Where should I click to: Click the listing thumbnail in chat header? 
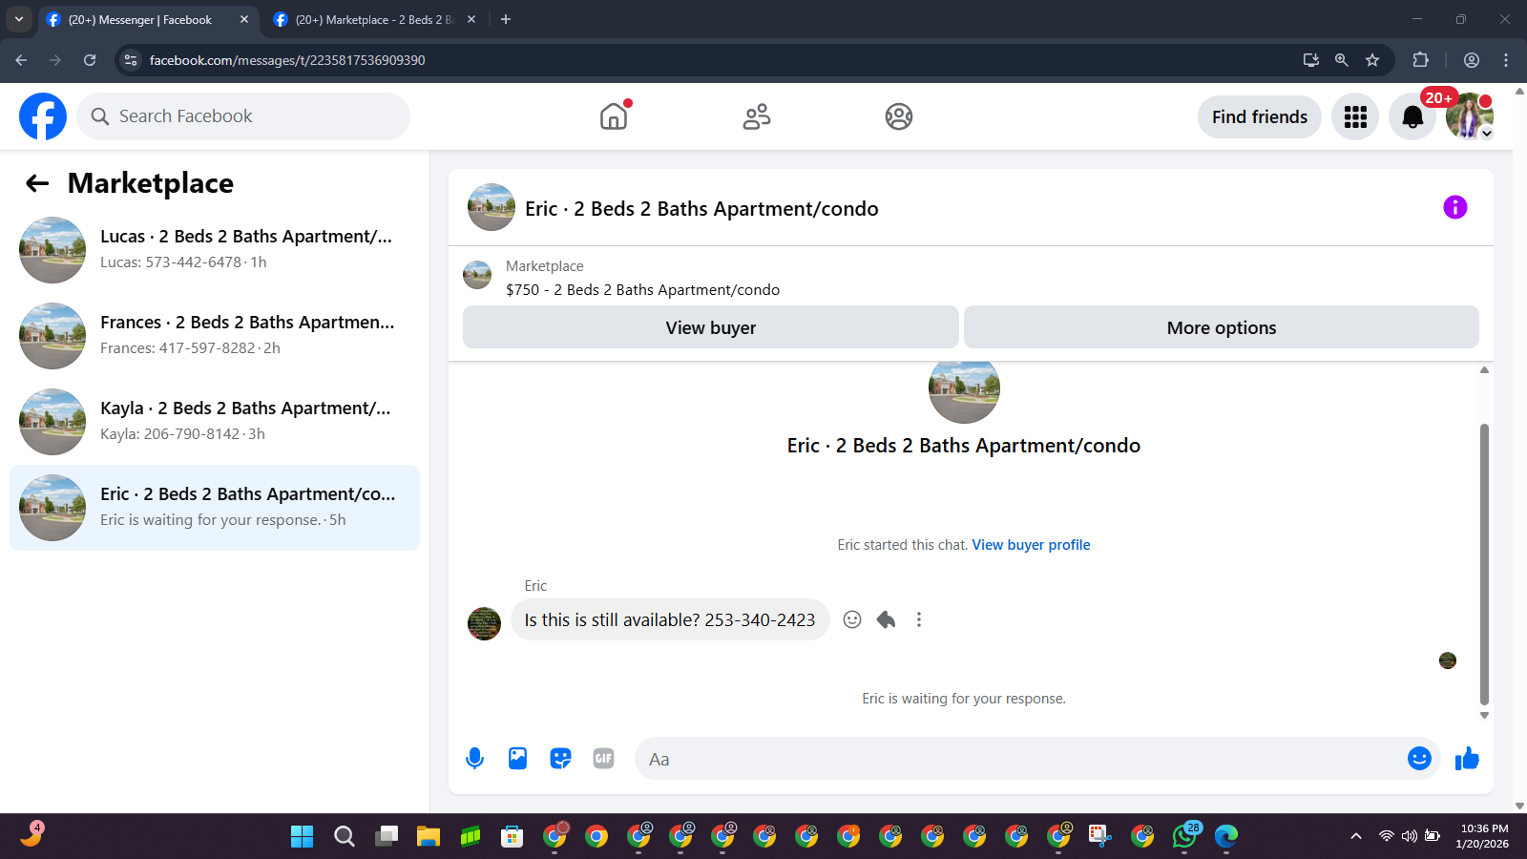tap(492, 207)
